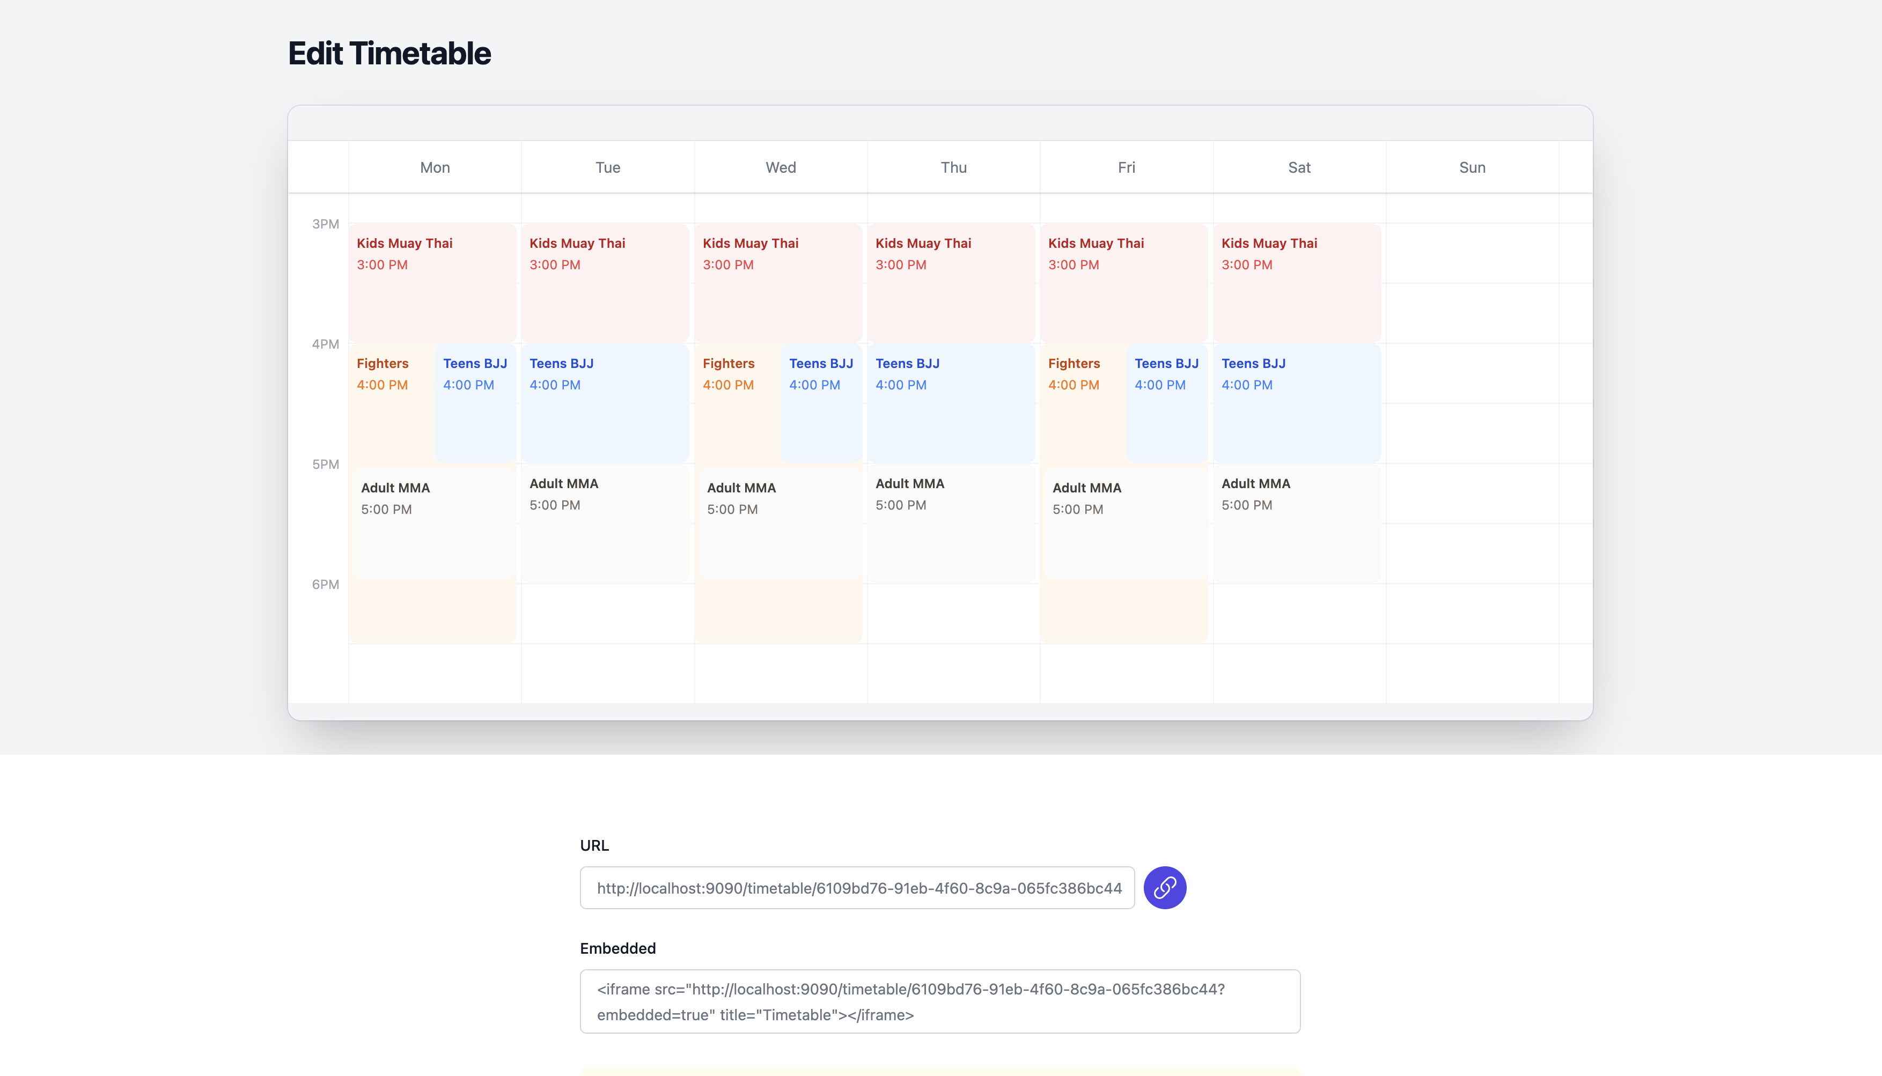Viewport: 1882px width, 1076px height.
Task: Click the Sun column header
Action: [x=1471, y=167]
